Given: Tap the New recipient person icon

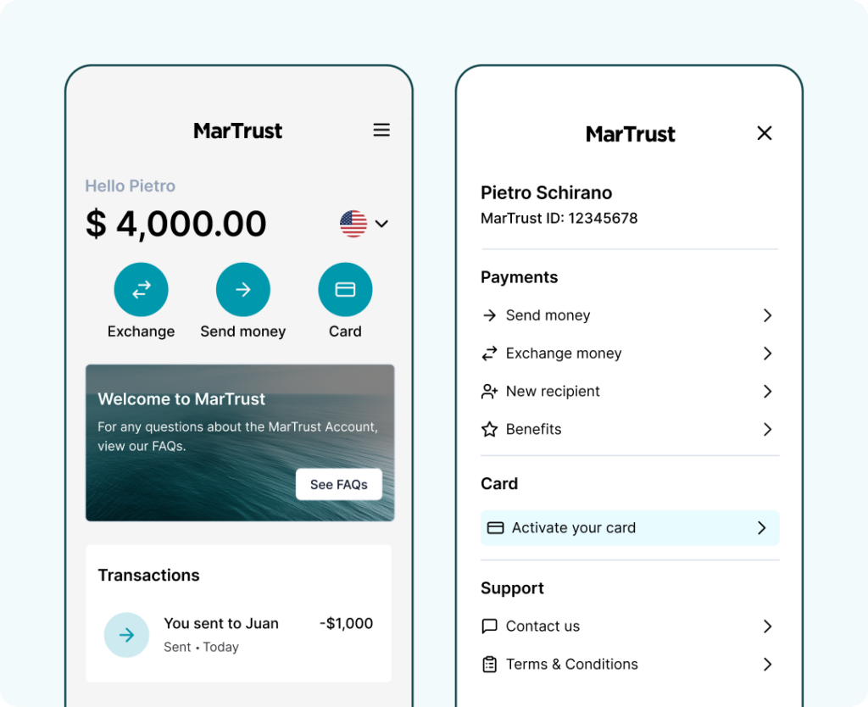Looking at the screenshot, I should tap(490, 392).
